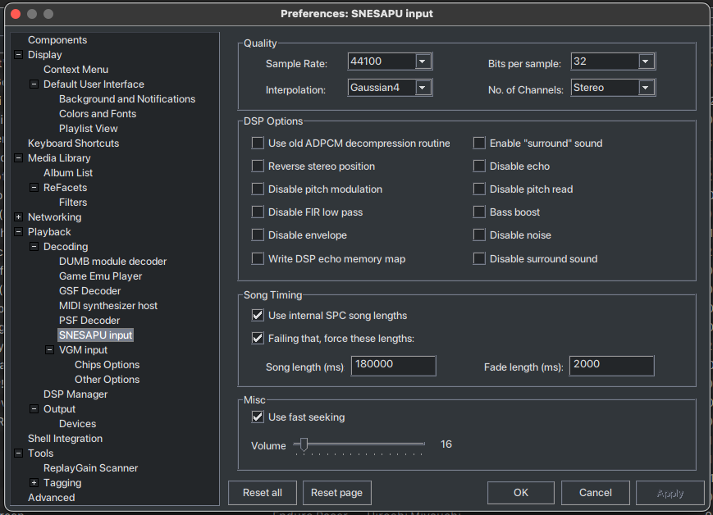Collapse the Tools tree node

click(x=18, y=453)
